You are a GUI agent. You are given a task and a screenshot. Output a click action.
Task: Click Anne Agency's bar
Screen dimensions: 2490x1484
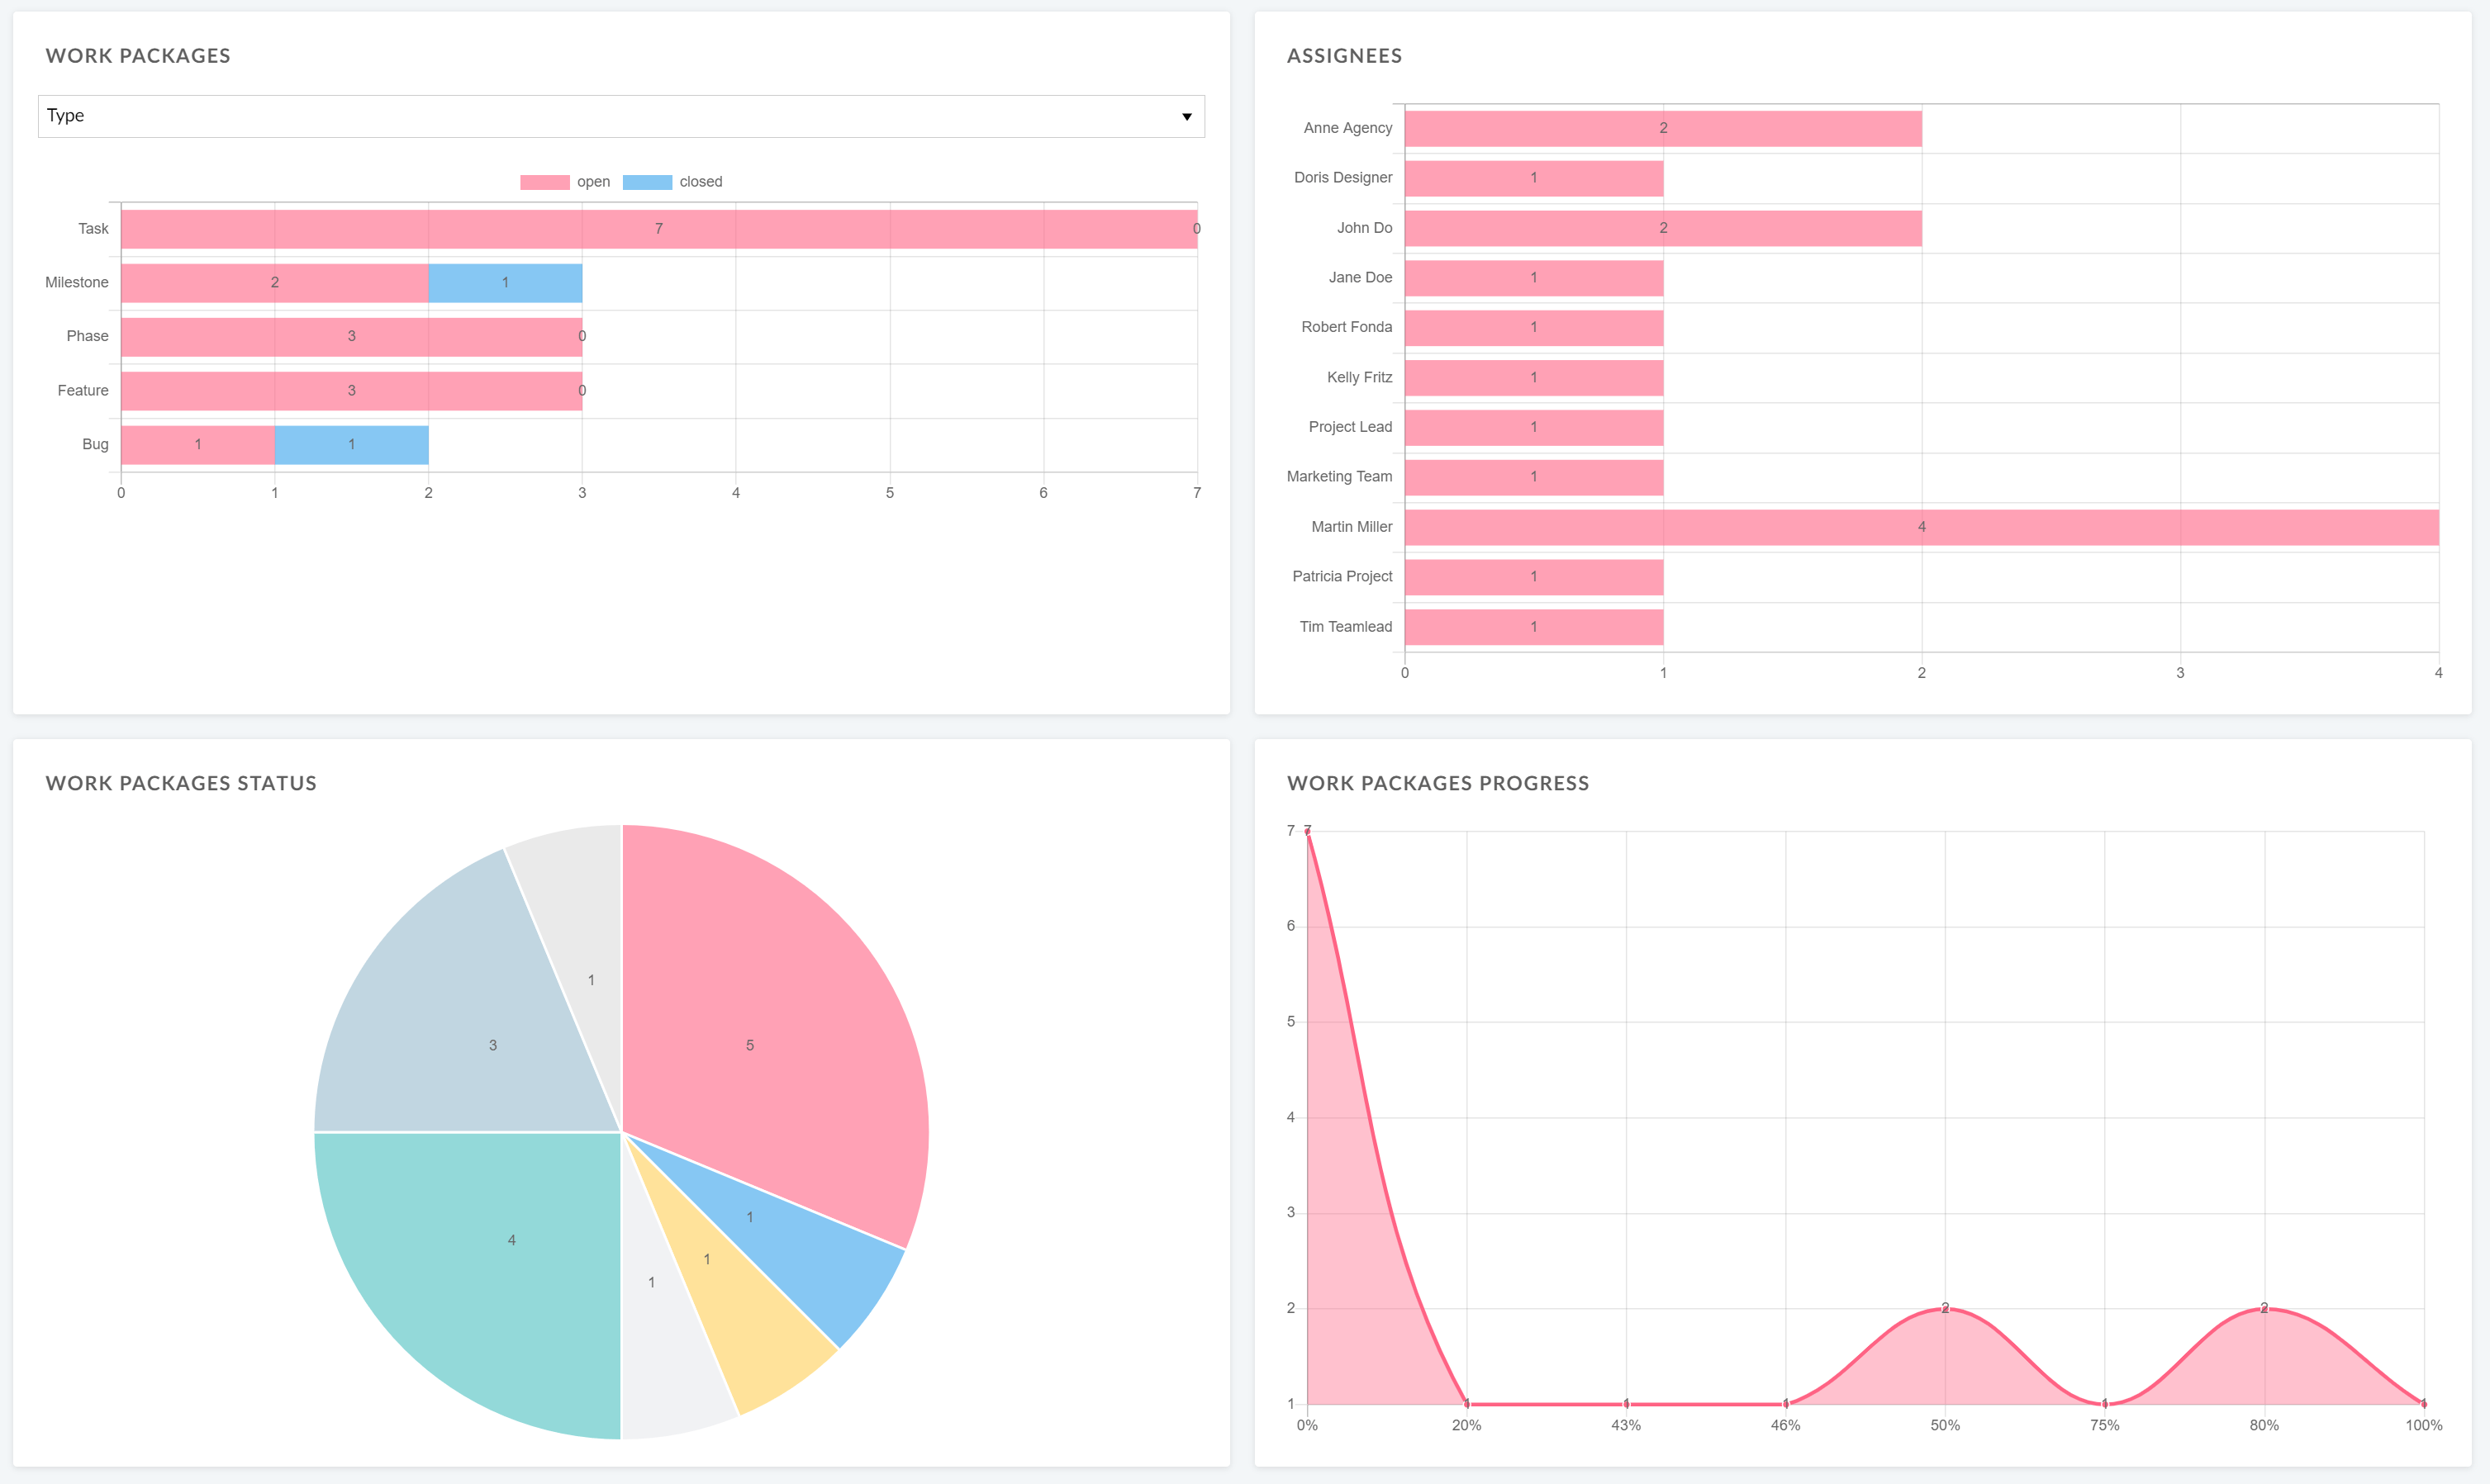1663,128
